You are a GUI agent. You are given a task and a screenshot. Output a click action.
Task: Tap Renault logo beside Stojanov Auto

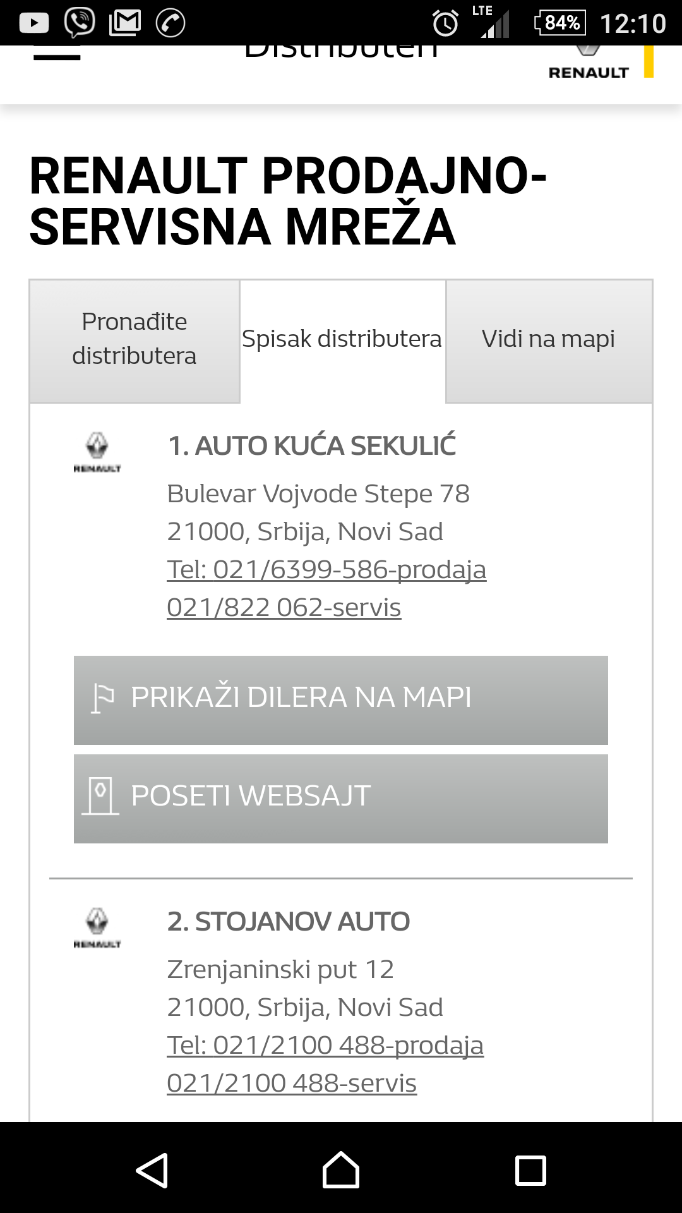point(97,928)
